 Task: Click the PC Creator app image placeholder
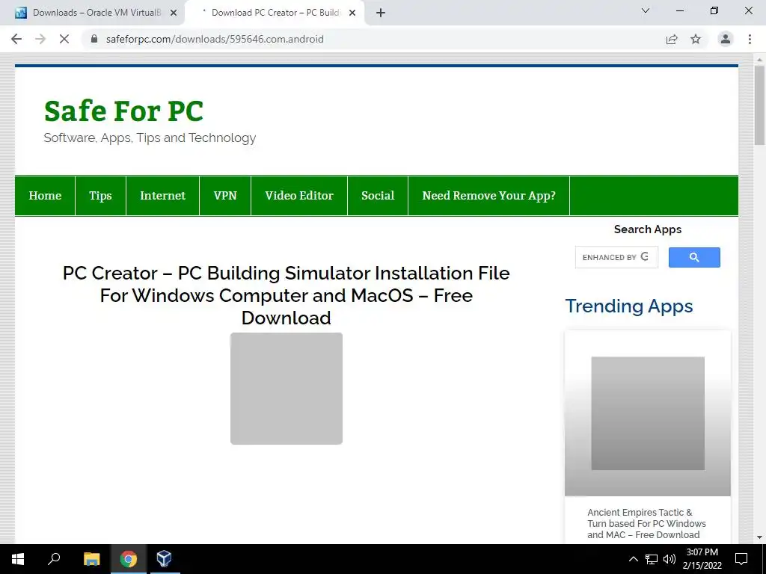tap(287, 389)
